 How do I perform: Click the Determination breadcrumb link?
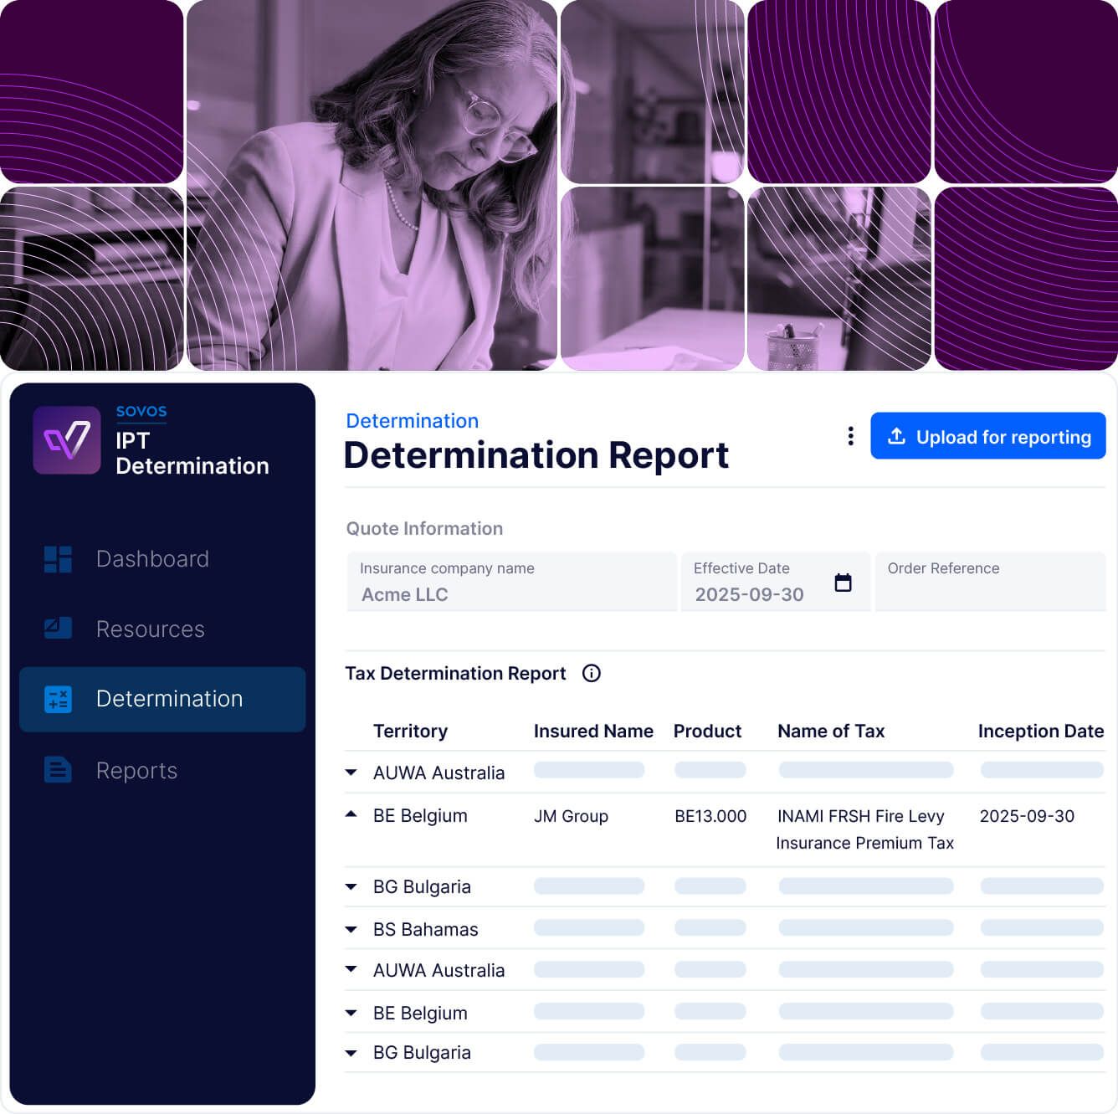tap(412, 421)
